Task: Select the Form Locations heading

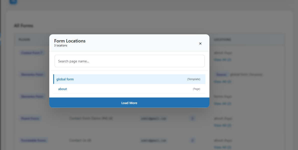Action: (70, 41)
